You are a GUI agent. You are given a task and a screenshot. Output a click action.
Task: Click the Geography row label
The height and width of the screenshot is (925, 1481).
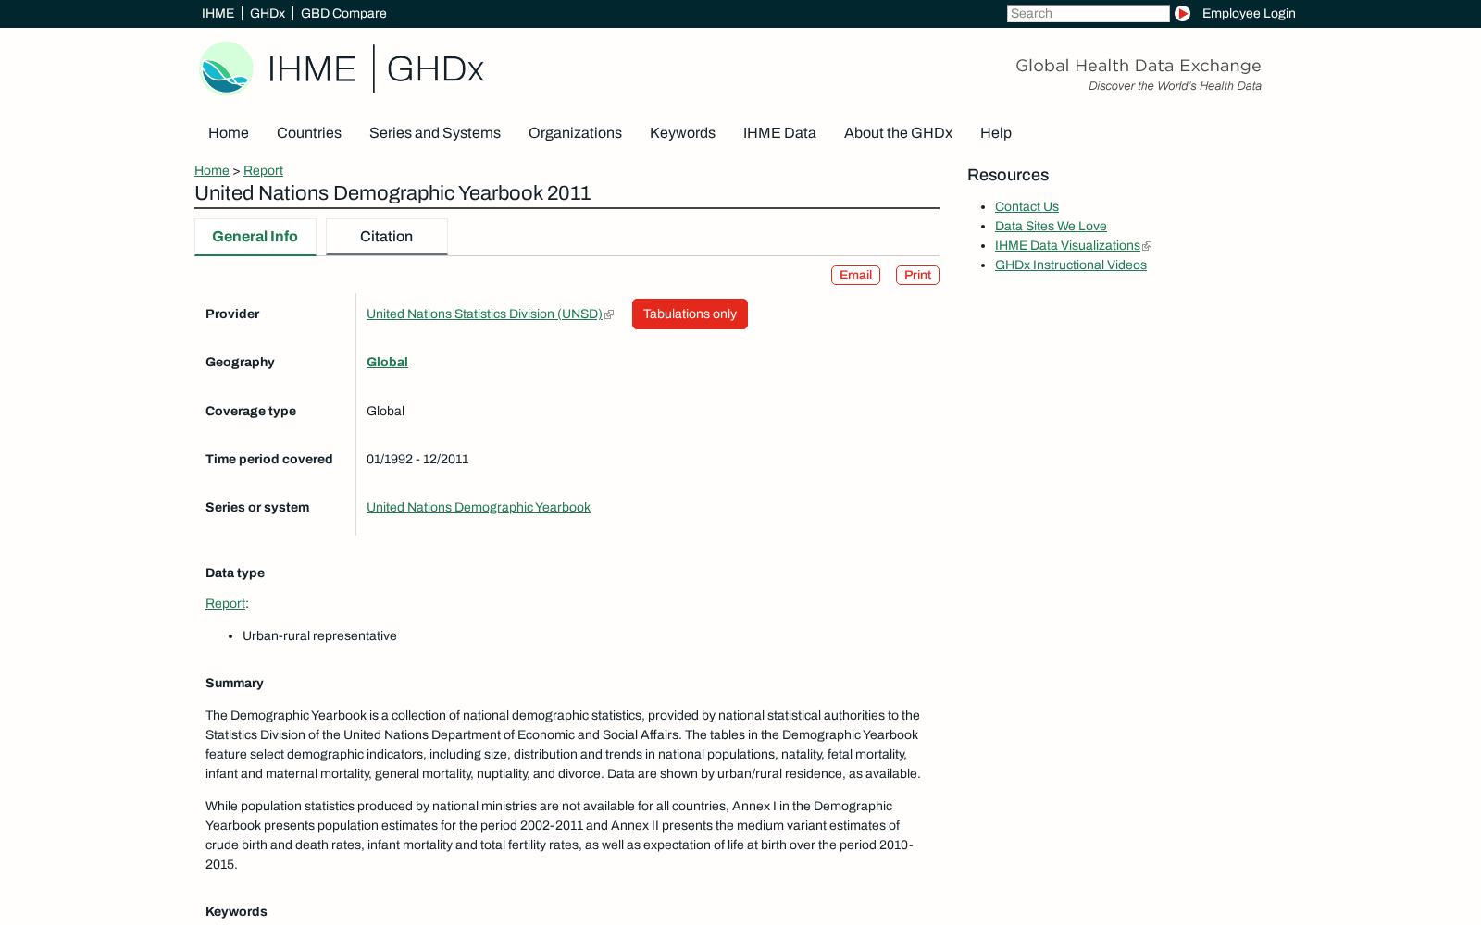[240, 363]
